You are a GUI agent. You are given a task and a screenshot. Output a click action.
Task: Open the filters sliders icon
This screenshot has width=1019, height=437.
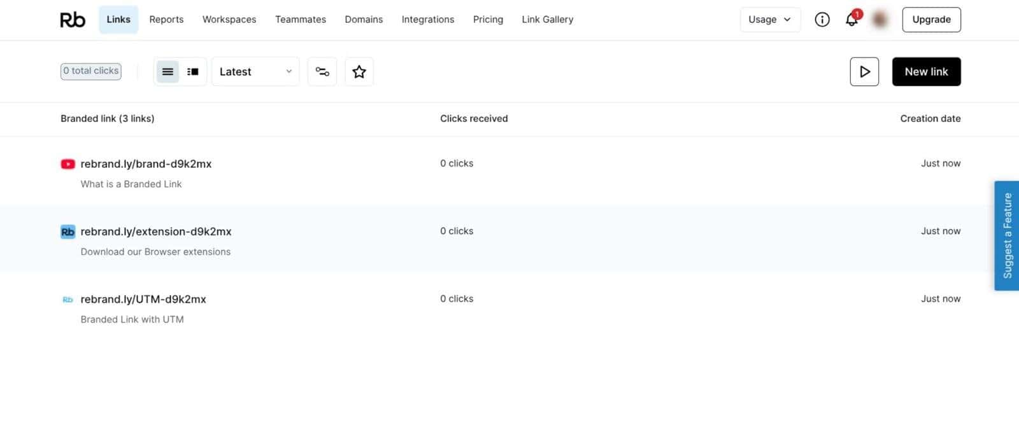point(322,72)
